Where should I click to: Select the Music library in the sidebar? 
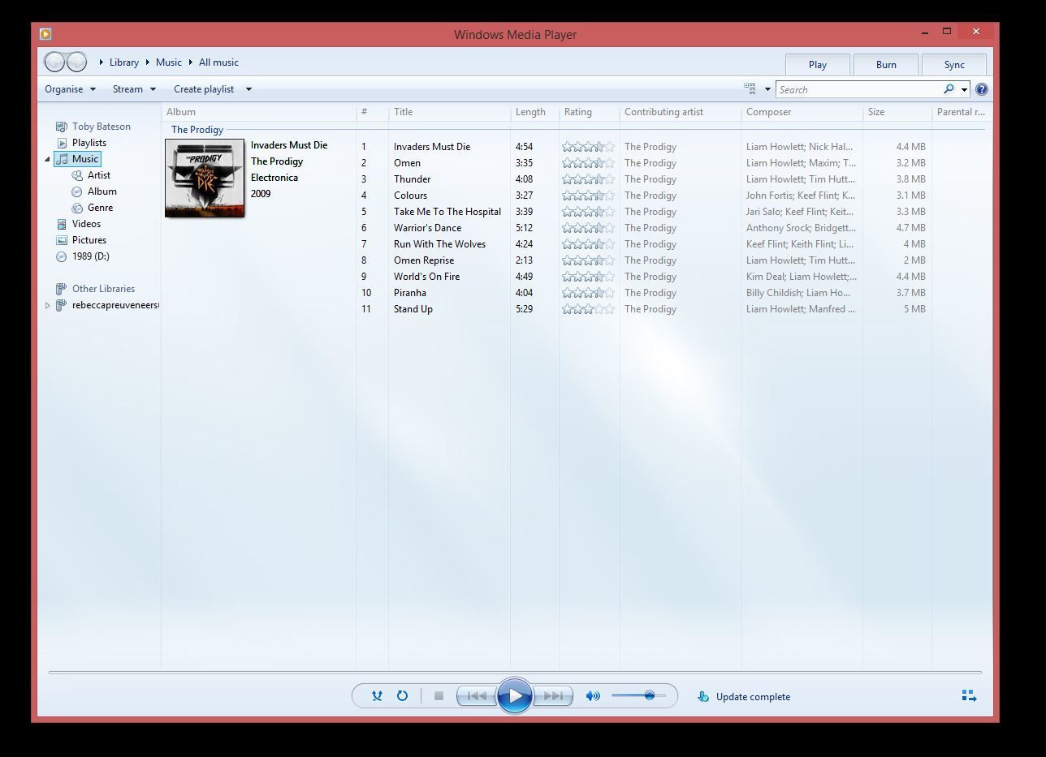point(81,158)
